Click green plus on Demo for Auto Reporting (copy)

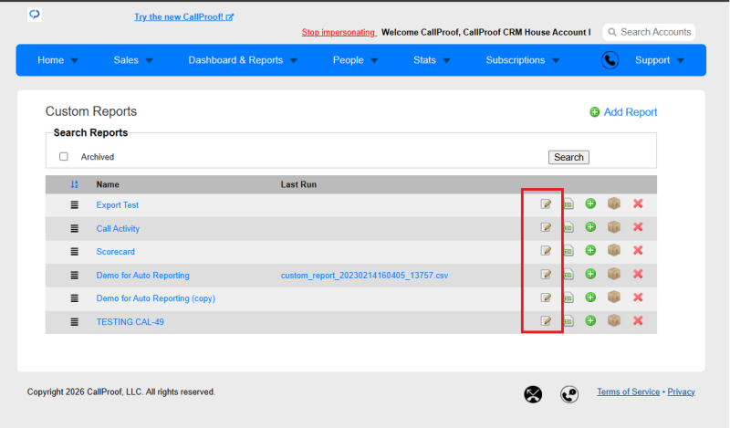(590, 298)
